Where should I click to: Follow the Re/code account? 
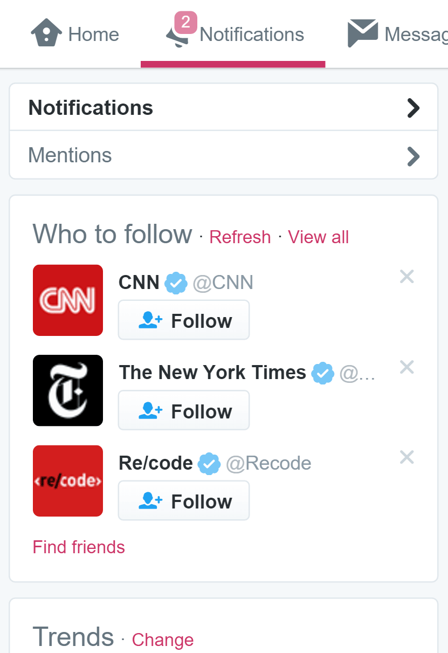pyautogui.click(x=184, y=501)
